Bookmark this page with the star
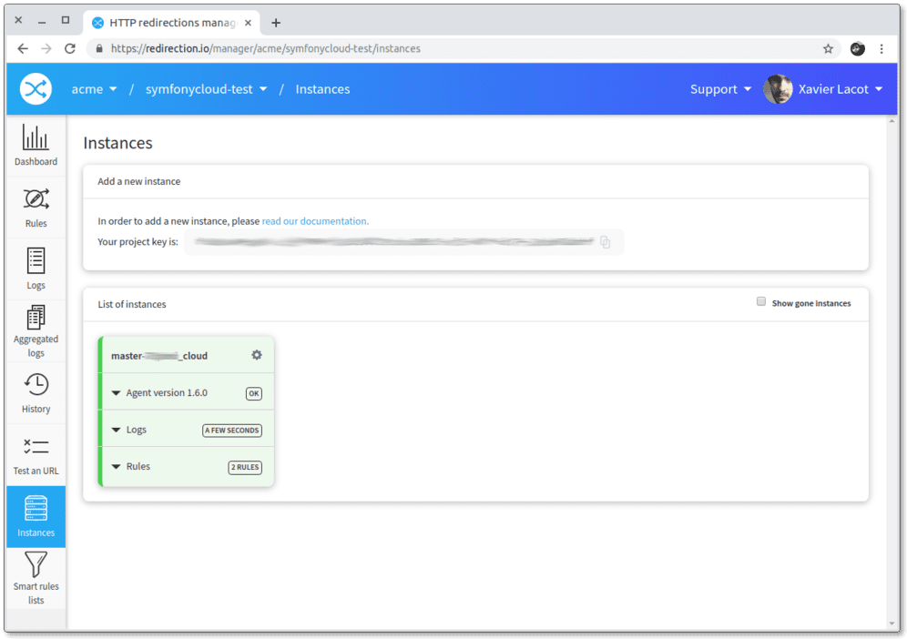 829,48
